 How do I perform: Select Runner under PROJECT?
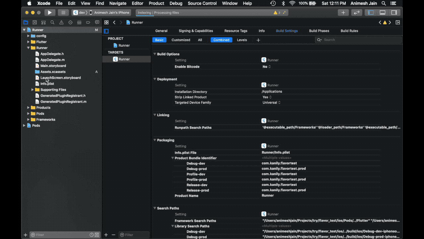(x=121, y=45)
